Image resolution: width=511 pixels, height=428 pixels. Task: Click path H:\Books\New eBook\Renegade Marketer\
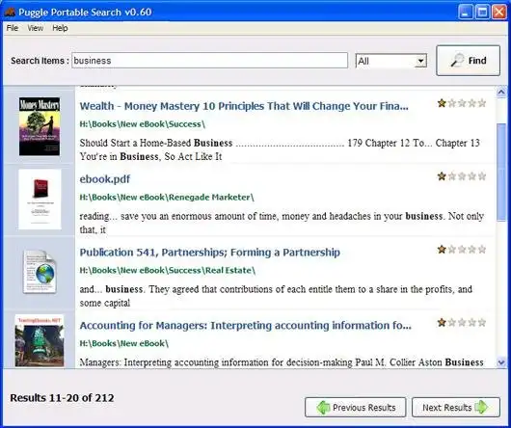(x=167, y=197)
